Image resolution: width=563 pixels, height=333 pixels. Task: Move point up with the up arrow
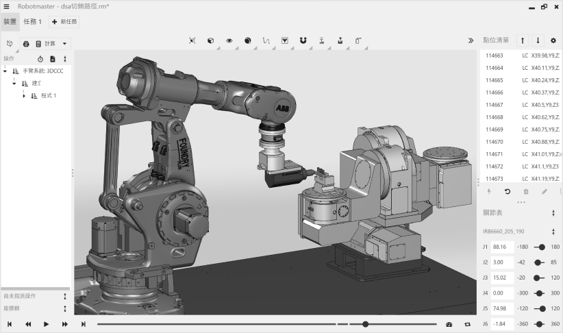coord(522,40)
